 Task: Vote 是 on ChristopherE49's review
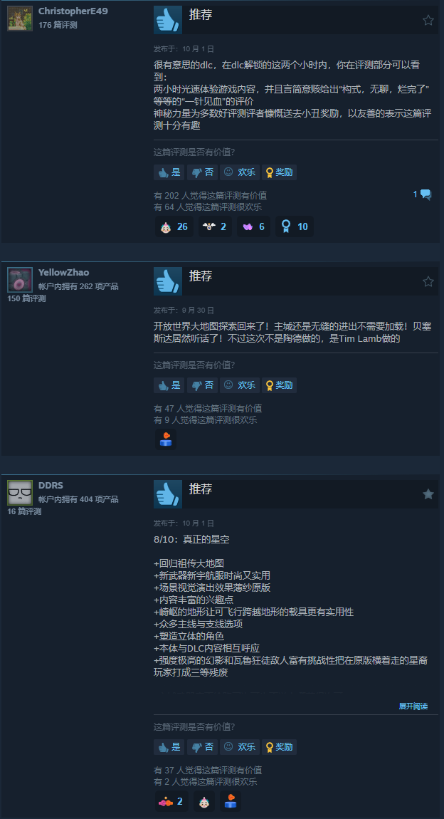(x=169, y=172)
